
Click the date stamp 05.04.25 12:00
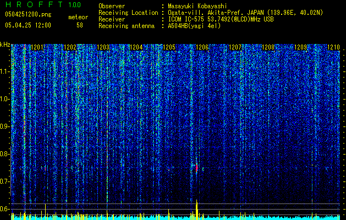(28, 25)
